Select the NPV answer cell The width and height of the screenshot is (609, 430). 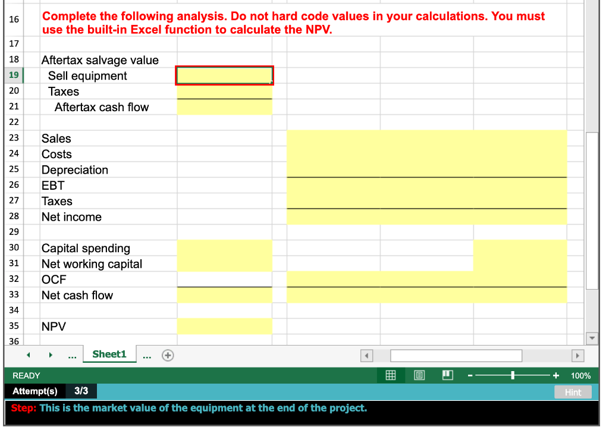[224, 326]
